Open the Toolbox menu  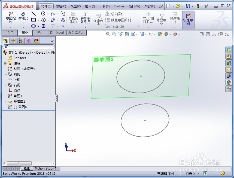click(x=119, y=6)
